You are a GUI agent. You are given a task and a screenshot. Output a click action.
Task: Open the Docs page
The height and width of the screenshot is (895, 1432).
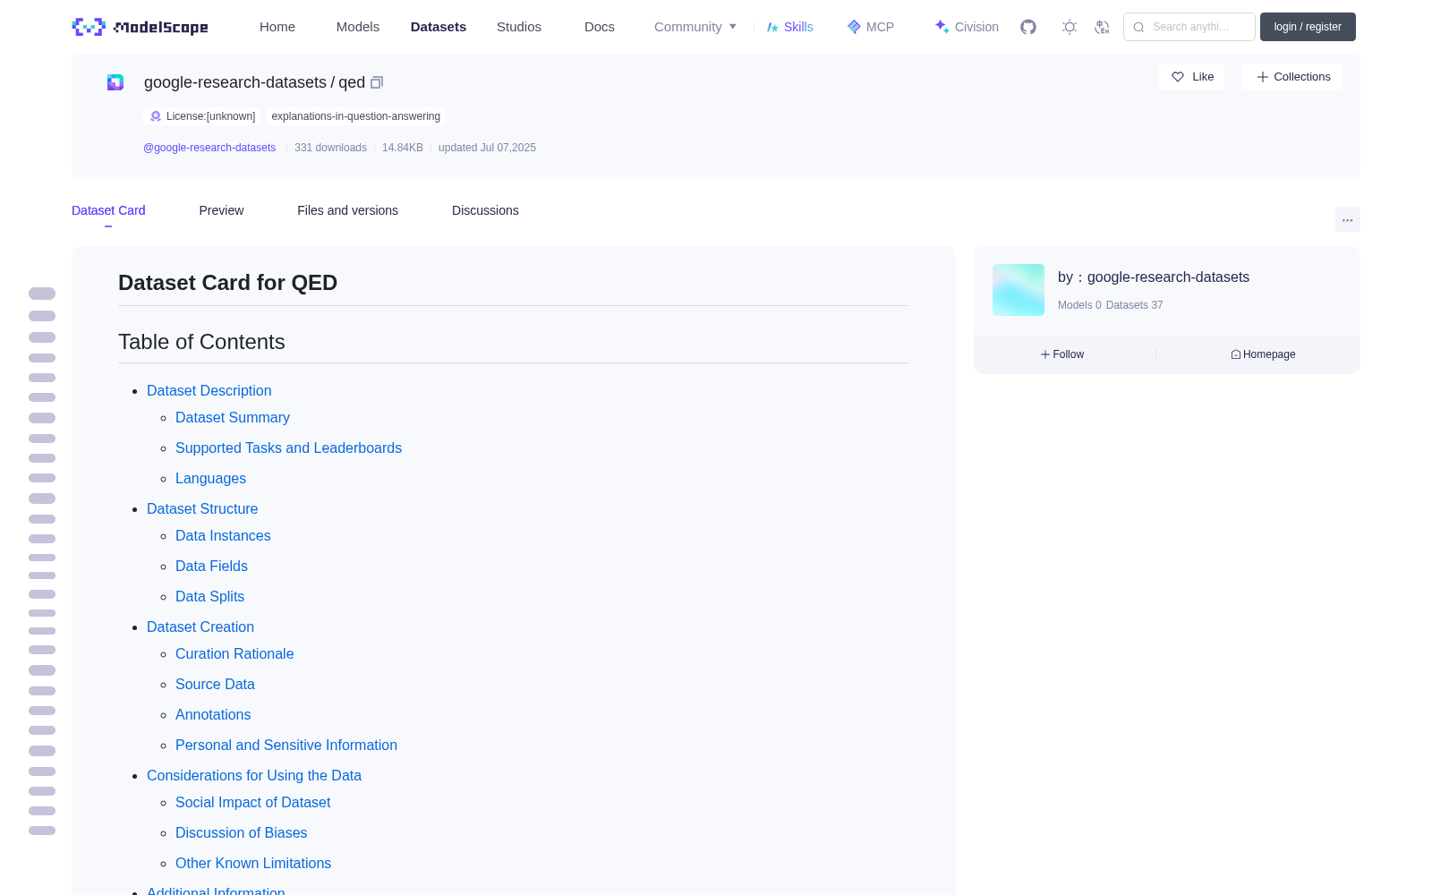(x=600, y=27)
